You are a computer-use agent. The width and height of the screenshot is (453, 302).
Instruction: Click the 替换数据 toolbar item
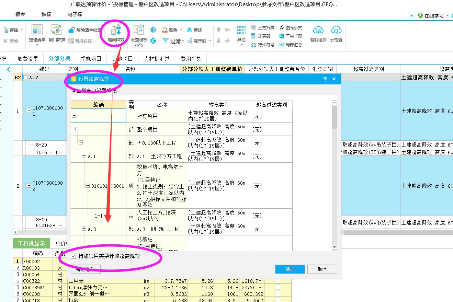80,41
